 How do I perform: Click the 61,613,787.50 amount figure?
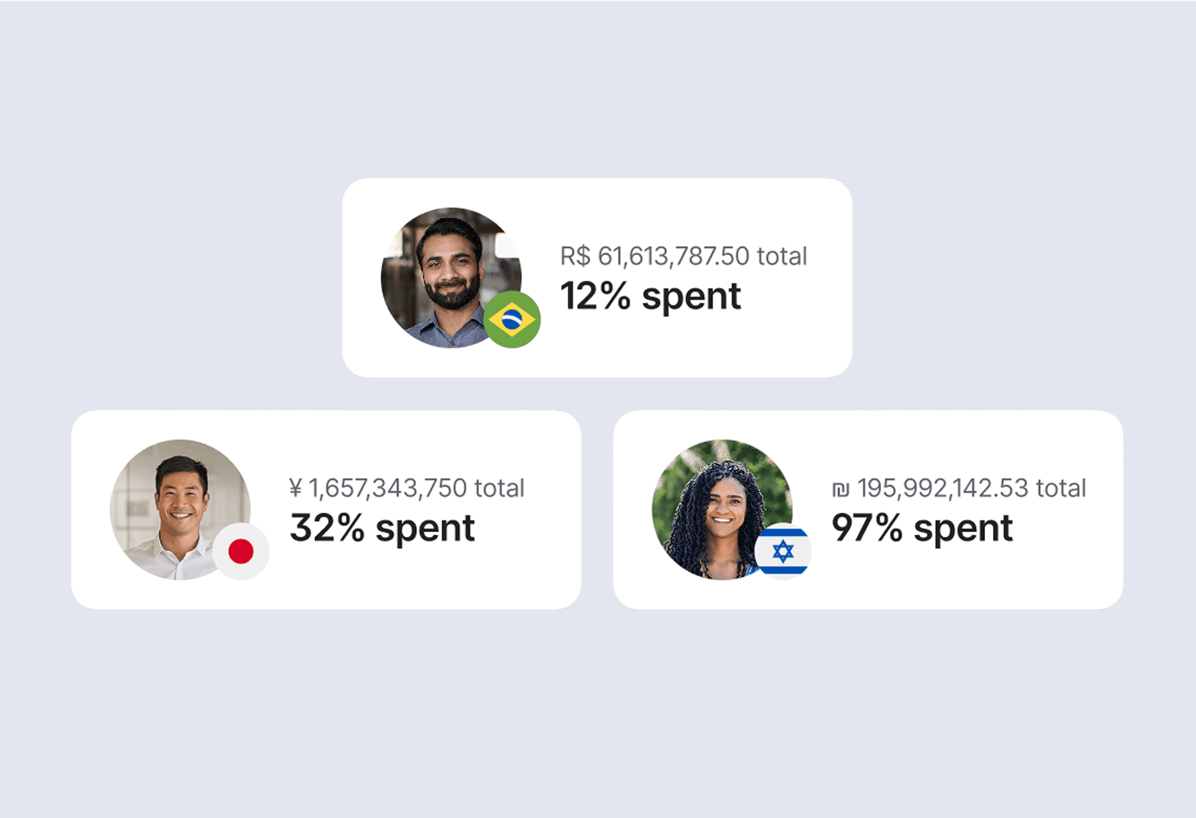(673, 256)
